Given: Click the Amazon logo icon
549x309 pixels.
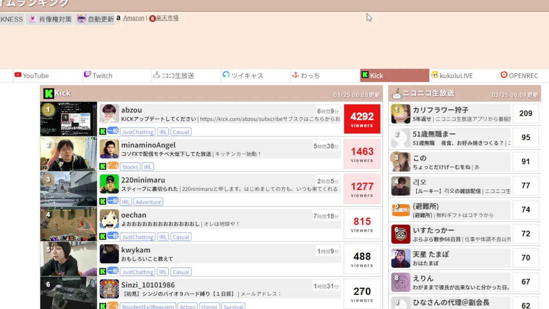Looking at the screenshot, I should pos(118,18).
